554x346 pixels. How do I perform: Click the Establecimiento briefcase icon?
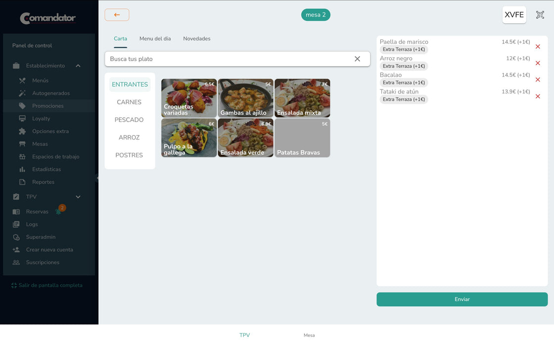pos(16,66)
